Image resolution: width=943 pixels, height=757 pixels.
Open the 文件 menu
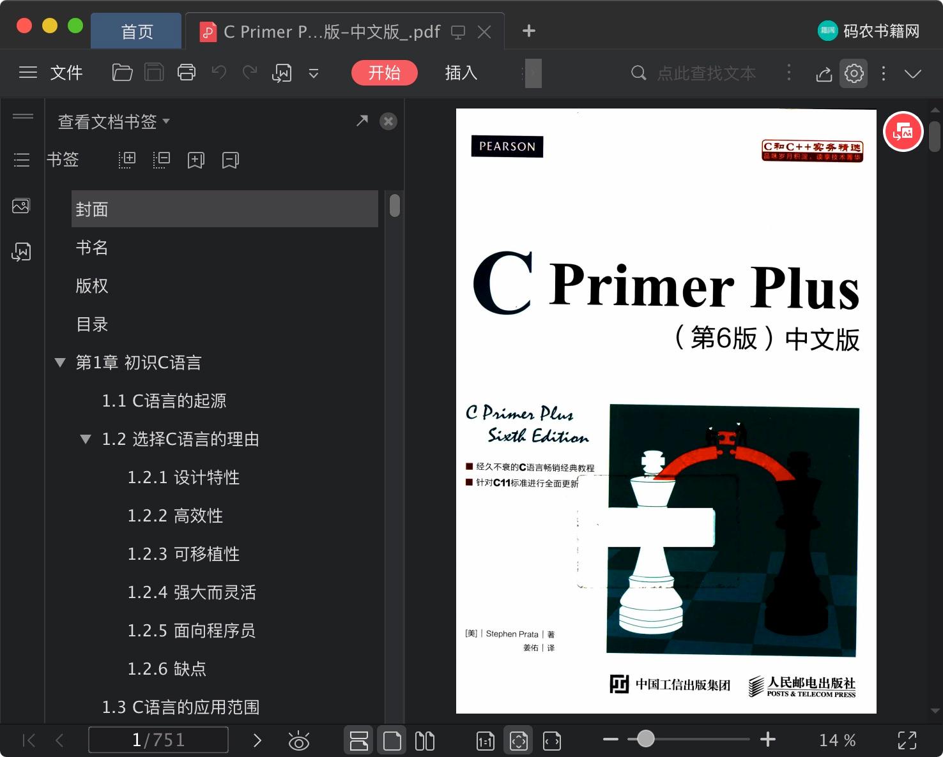click(x=66, y=73)
